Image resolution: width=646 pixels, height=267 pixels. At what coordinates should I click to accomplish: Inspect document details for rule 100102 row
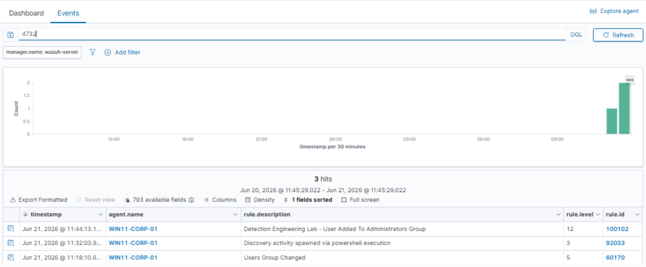point(11,229)
